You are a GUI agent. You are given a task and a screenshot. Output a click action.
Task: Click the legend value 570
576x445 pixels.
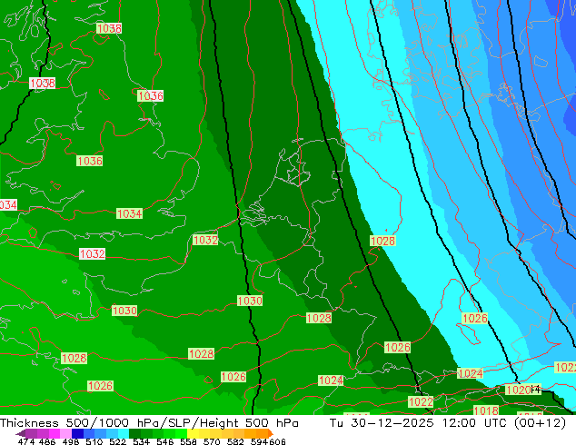(212, 441)
